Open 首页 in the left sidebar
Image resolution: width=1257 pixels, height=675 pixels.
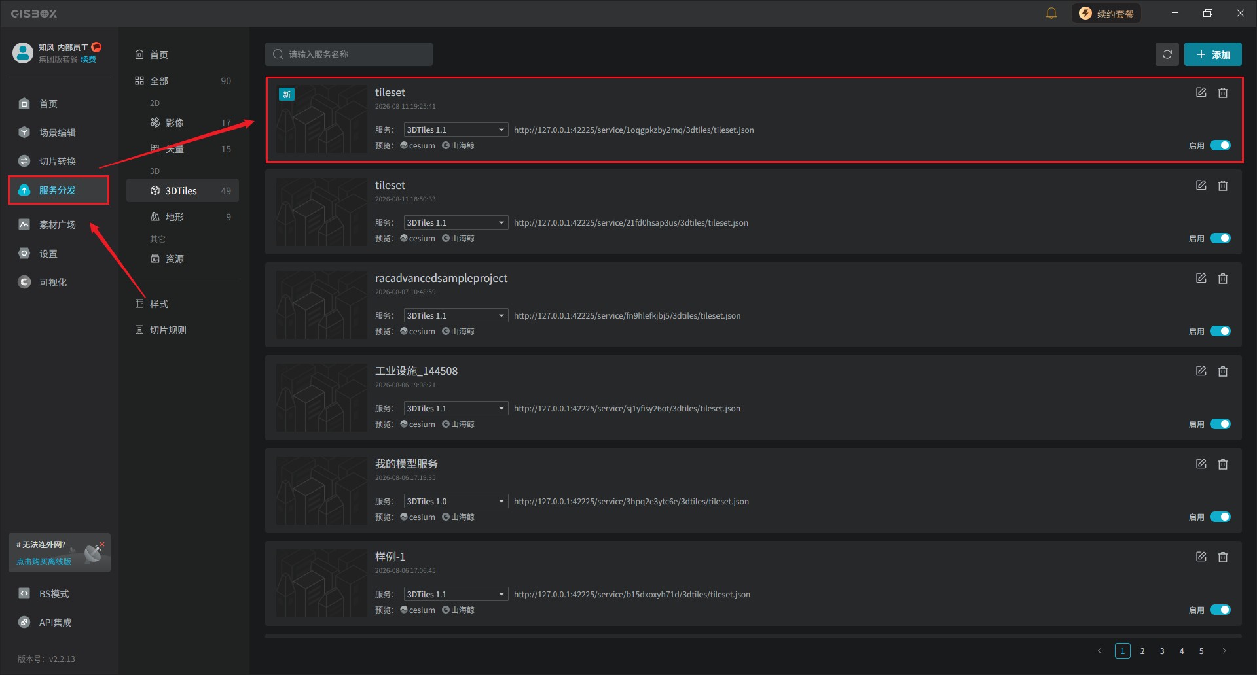[48, 103]
